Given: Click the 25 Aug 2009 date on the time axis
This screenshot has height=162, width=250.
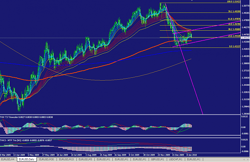Looking at the screenshot, I should point(106,155).
